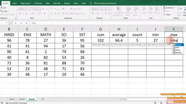
Task: Click Align Right icon
Action: (59, 14)
